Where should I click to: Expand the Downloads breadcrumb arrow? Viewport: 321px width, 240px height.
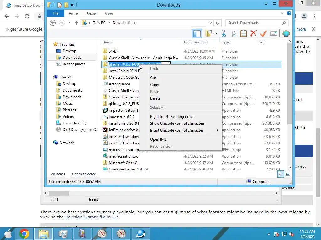135,23
